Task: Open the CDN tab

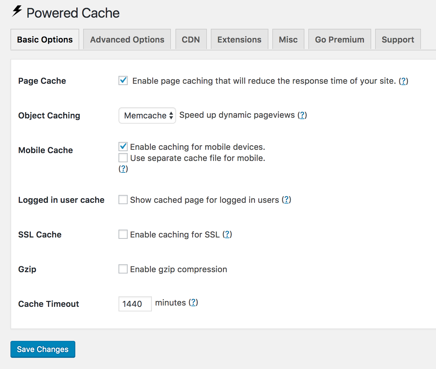Action: click(x=191, y=39)
